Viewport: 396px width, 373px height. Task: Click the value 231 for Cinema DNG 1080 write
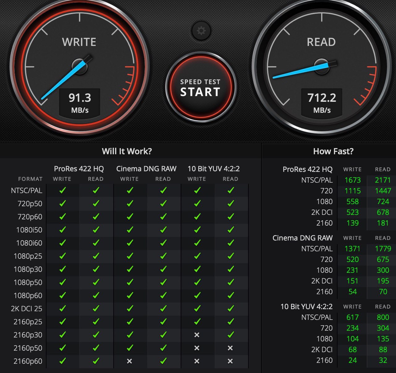click(x=352, y=270)
